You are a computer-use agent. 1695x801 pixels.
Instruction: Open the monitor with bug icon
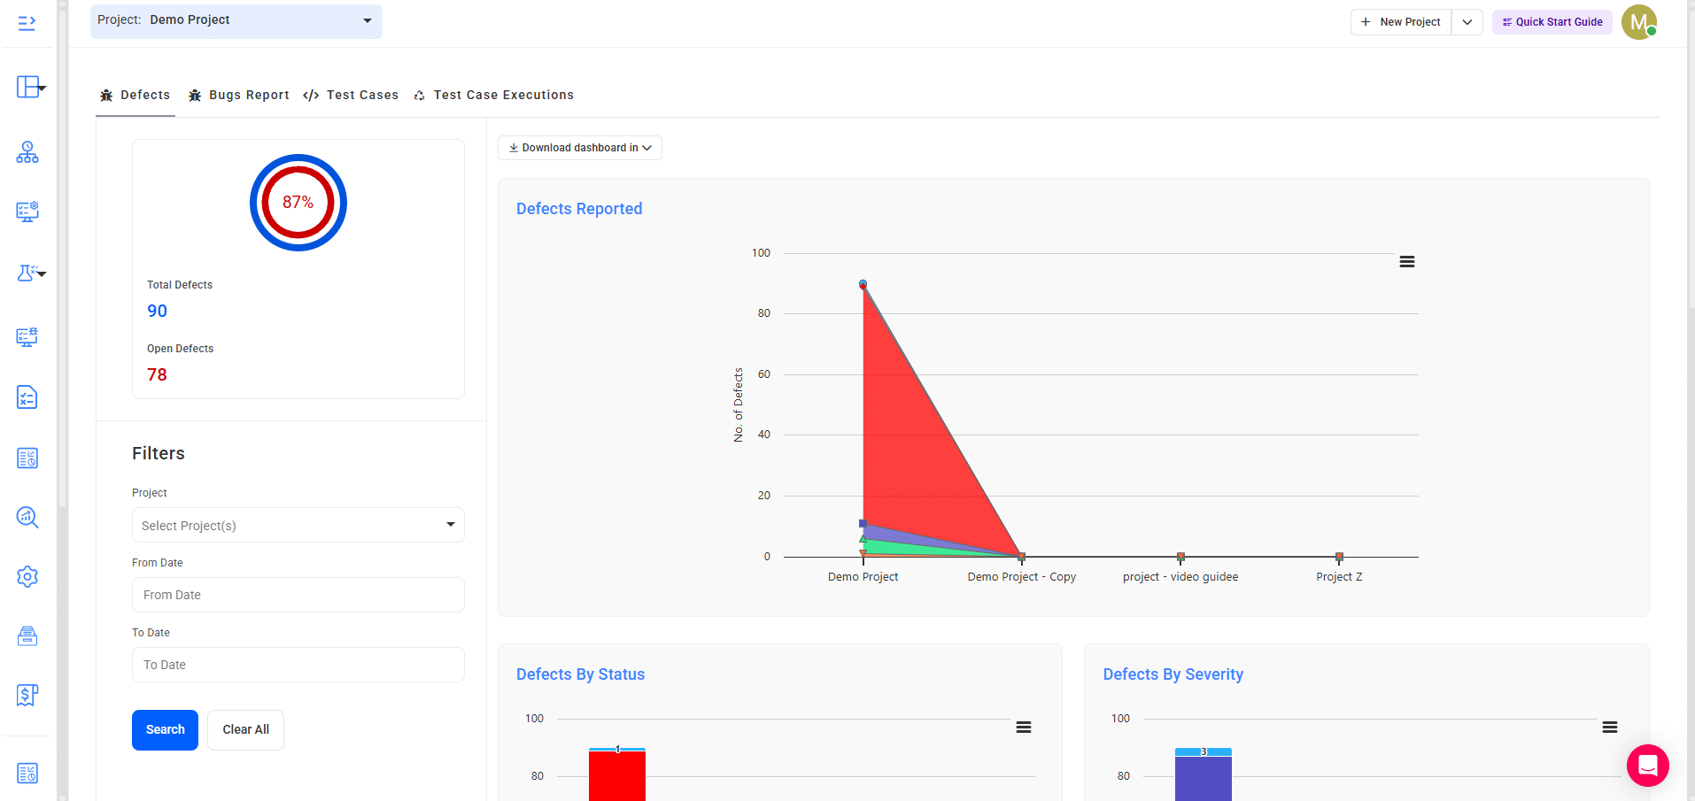click(x=27, y=337)
